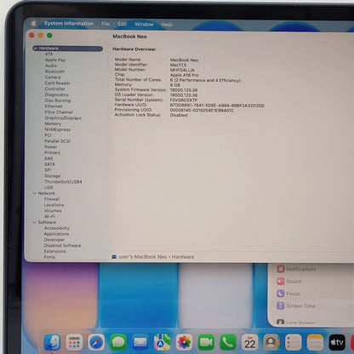The image size is (354, 354).
Task: Click user's MacBook Neo in path bar
Action: coord(143,257)
